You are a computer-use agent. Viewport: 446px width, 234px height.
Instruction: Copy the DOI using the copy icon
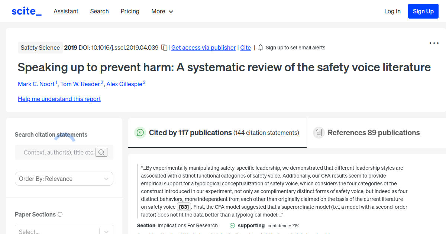(164, 48)
